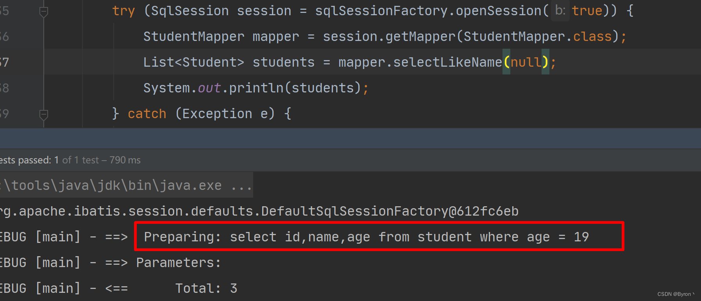This screenshot has height=301, width=701.
Task: Click the highlighted closing parenthesis after null
Action: pos(545,62)
